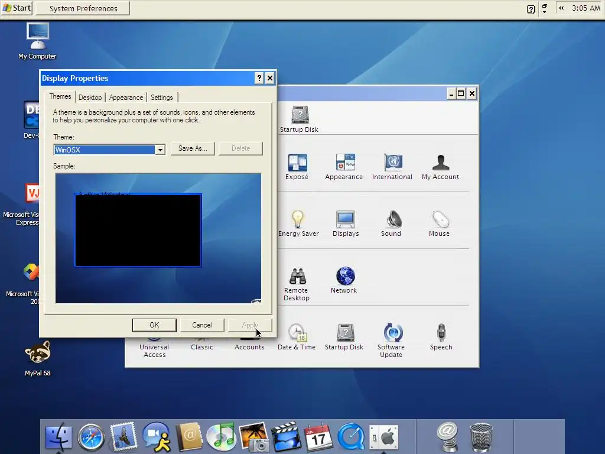Image resolution: width=605 pixels, height=454 pixels.
Task: Open the Start menu
Action: [x=17, y=8]
